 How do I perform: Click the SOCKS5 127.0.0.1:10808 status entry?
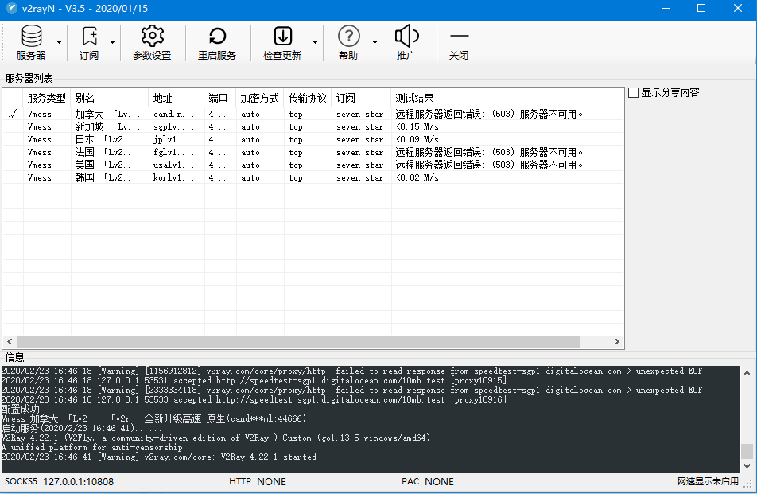60,481
